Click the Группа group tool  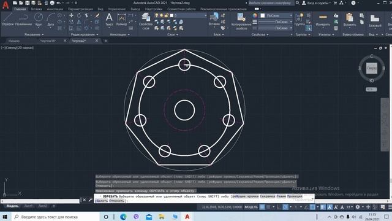coord(300,20)
